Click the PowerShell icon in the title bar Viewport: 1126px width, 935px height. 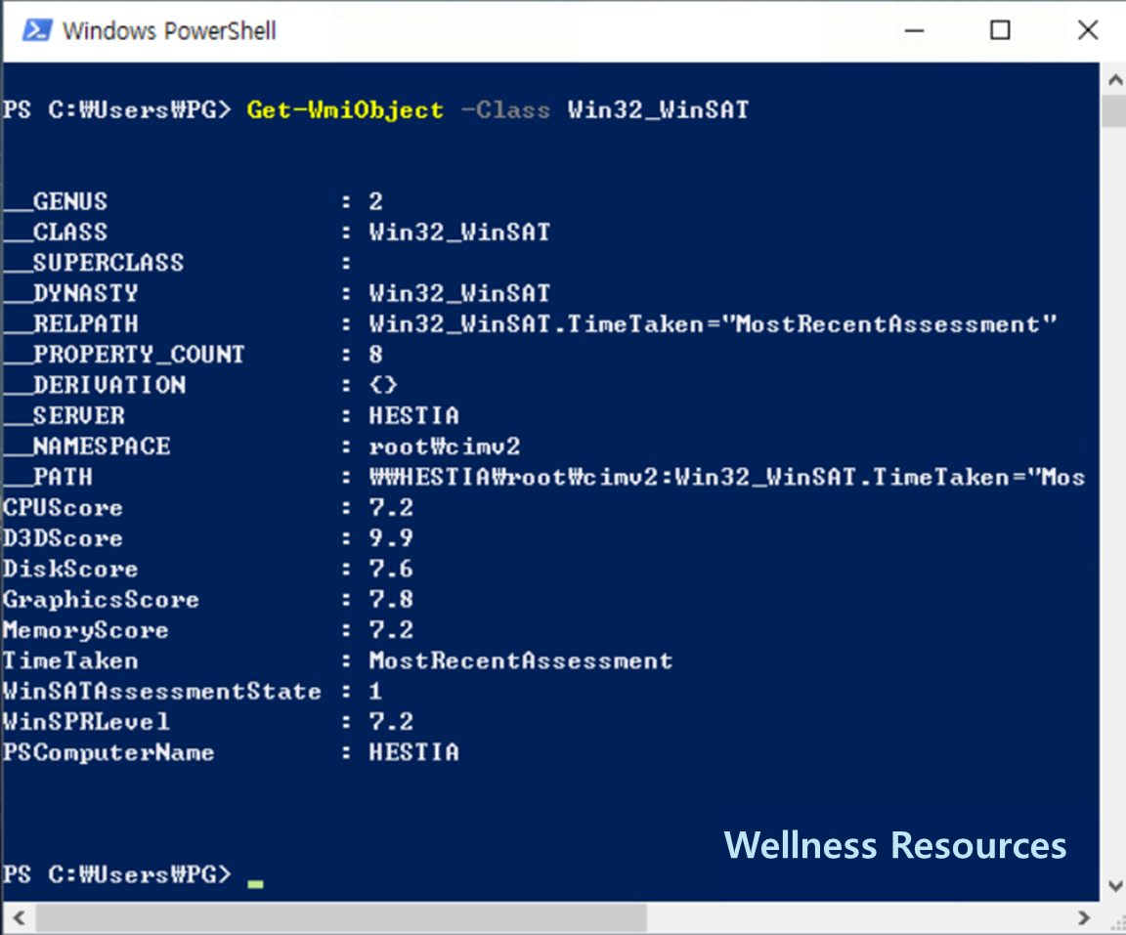pos(36,30)
